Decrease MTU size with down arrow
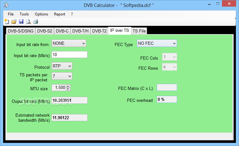Screen dimensions: 239x146 click(68, 89)
